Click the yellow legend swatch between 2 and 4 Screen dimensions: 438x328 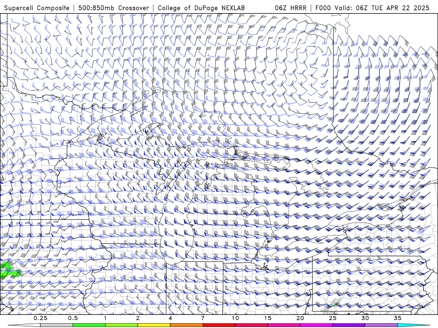[154, 325]
